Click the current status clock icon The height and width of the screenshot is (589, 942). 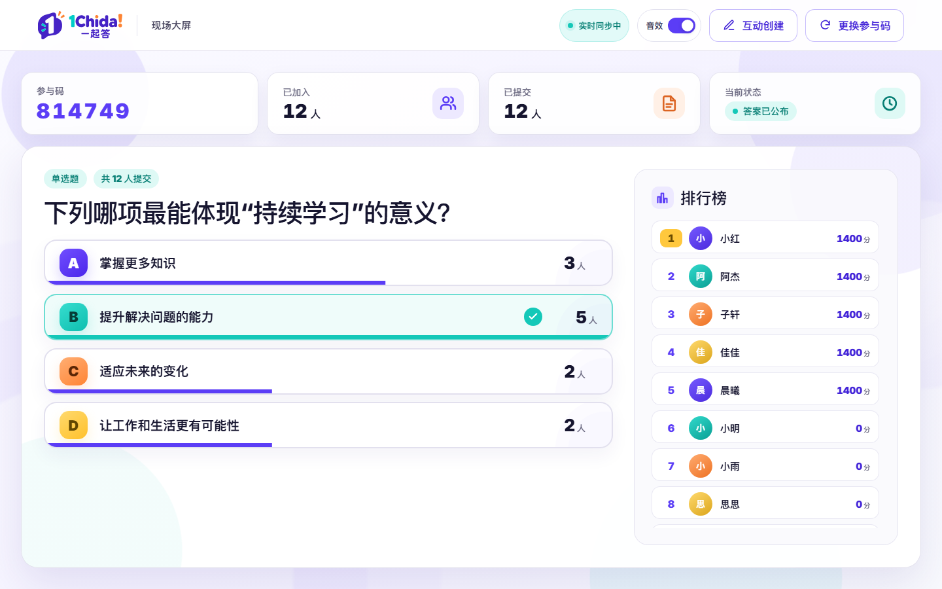click(890, 103)
